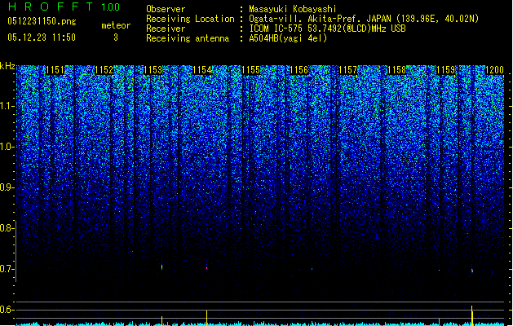Click the 0.9 kHz axis label
This screenshot has height=326, width=513.
[x=7, y=187]
